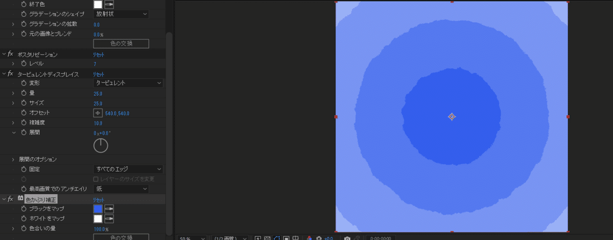Open グラデーションのシェイプ dropdown showing 放射状

click(121, 14)
